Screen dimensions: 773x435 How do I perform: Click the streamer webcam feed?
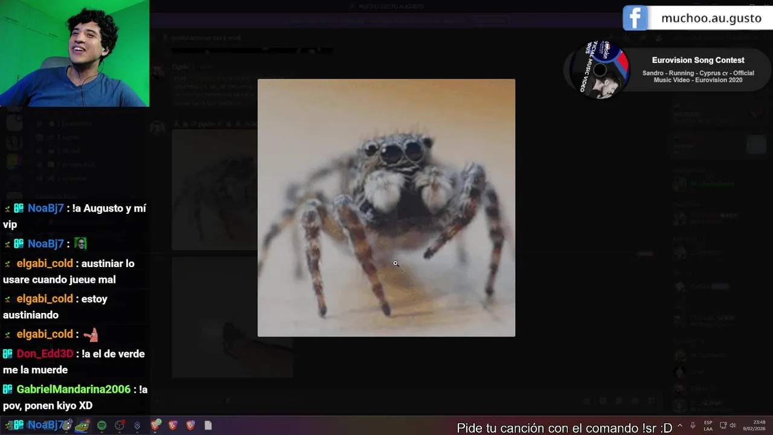74,53
